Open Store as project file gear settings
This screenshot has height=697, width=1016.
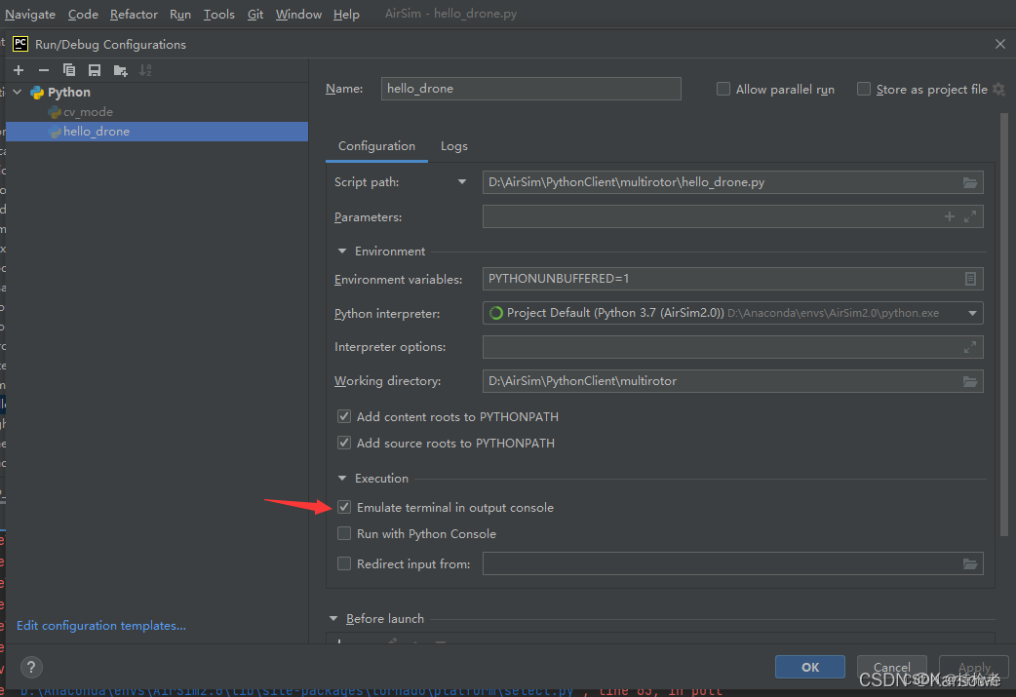998,90
